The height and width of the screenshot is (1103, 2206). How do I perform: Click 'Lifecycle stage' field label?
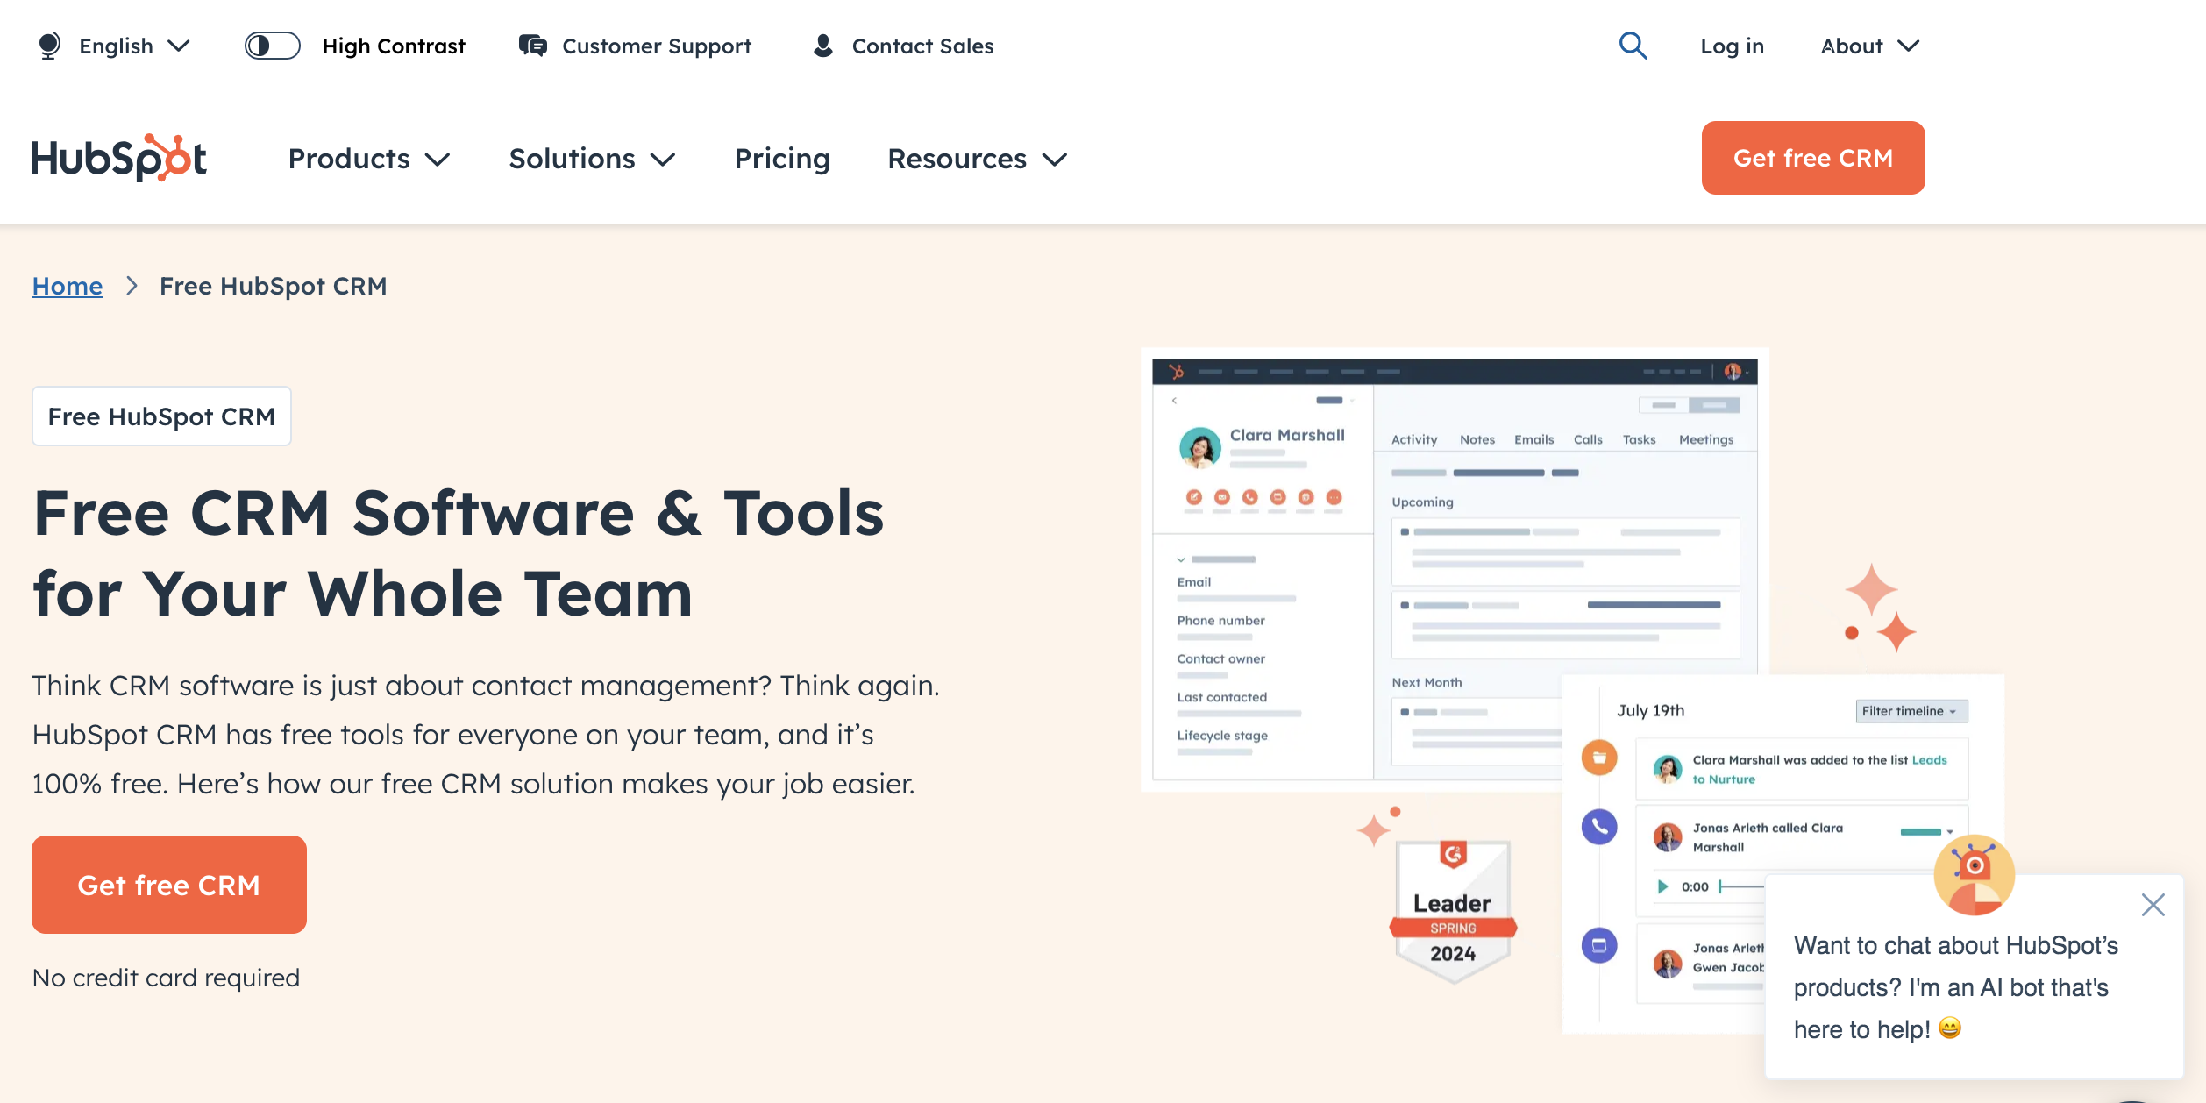click(x=1222, y=736)
